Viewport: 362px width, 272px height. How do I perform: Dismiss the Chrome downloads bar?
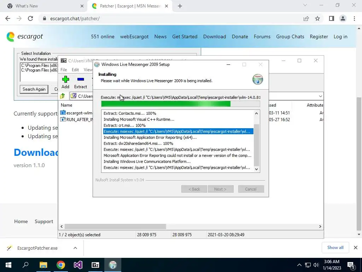tap(356, 248)
